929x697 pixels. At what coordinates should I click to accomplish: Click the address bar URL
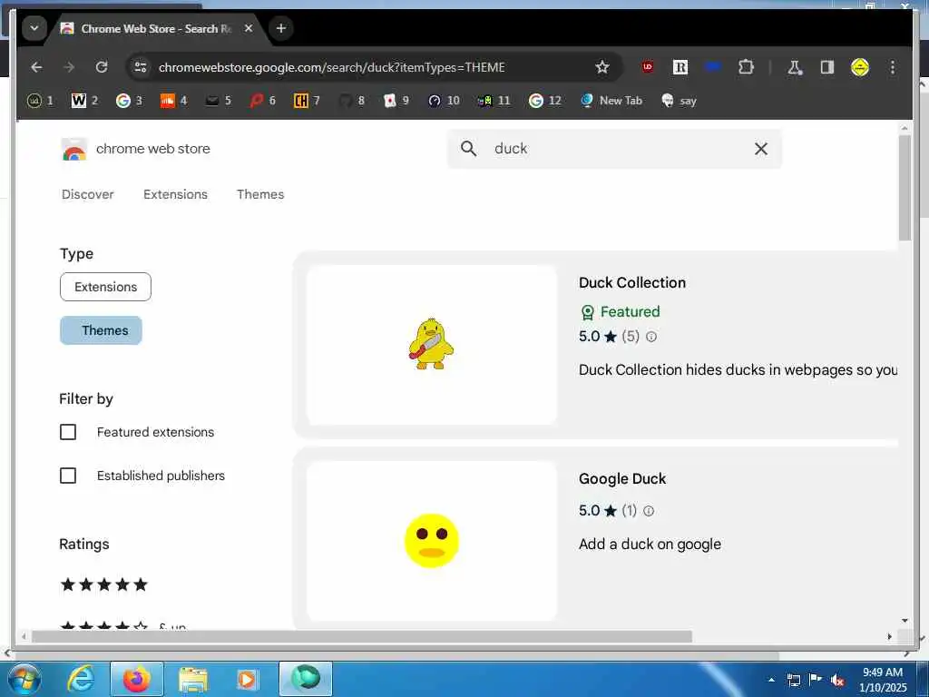(332, 67)
